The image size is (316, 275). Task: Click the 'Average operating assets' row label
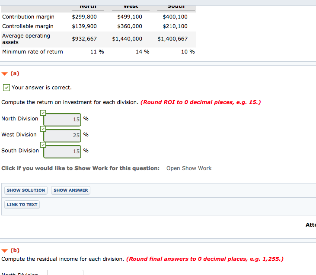coord(26,39)
